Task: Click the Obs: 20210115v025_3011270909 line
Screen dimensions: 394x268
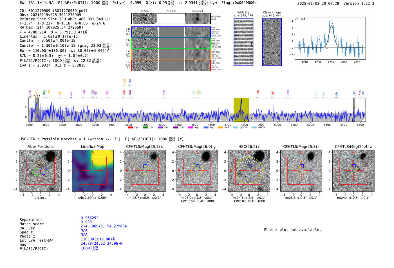Action: tap(50, 15)
